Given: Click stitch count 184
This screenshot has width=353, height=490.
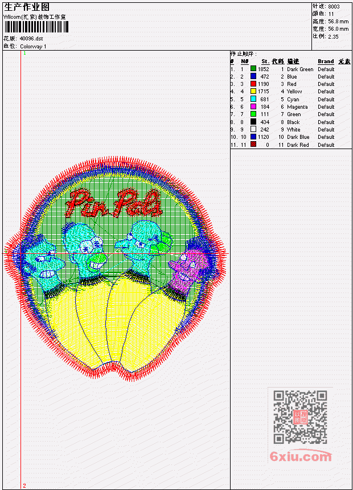Looking at the screenshot, I should pos(265,107).
